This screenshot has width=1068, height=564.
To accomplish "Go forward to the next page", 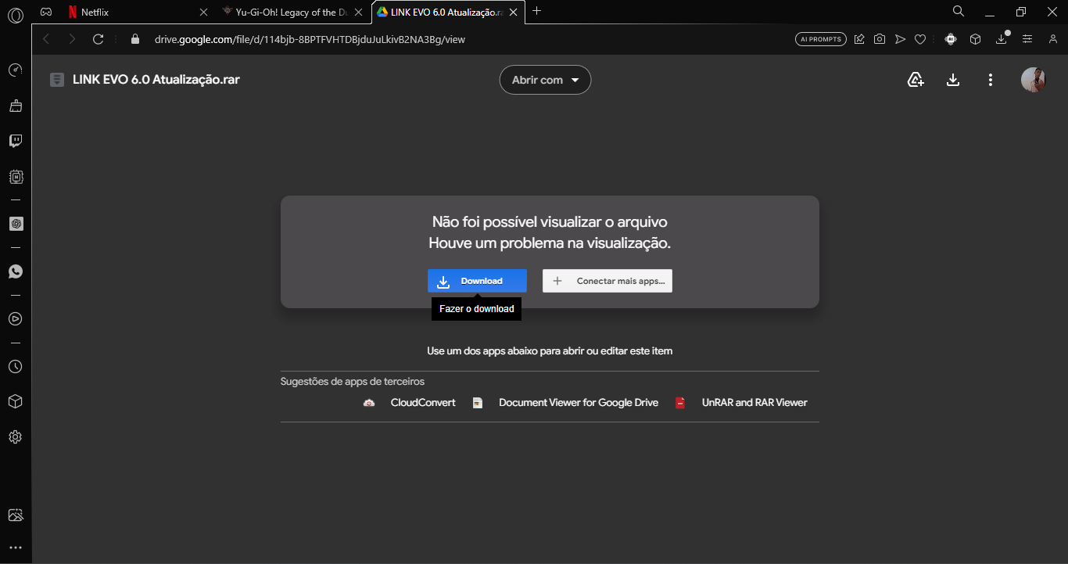I will (72, 39).
